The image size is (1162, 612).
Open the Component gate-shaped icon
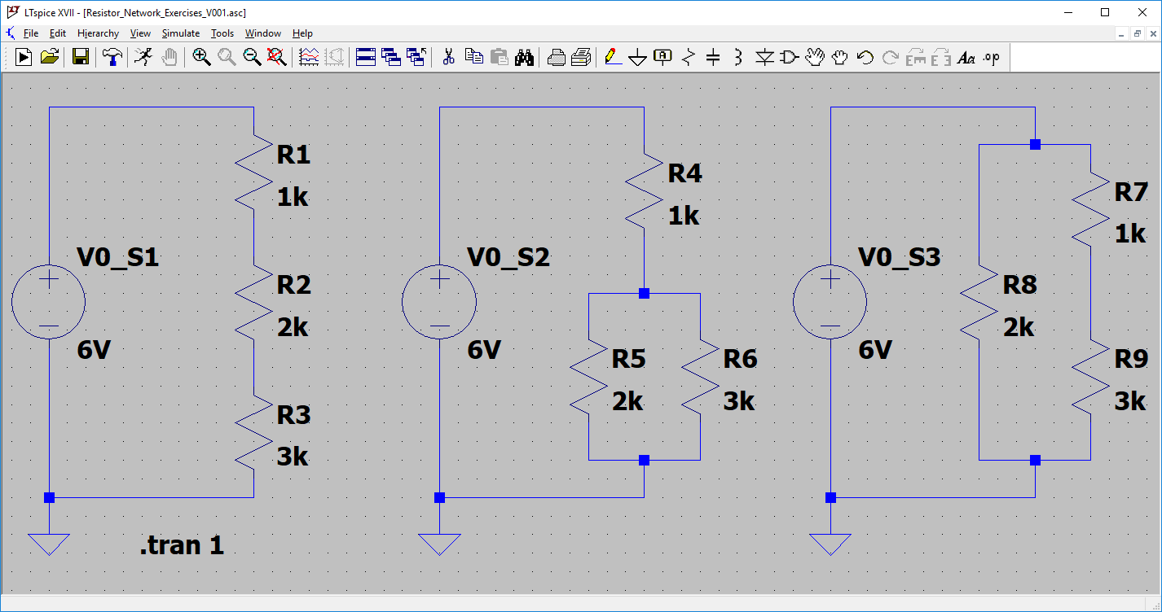(x=789, y=57)
